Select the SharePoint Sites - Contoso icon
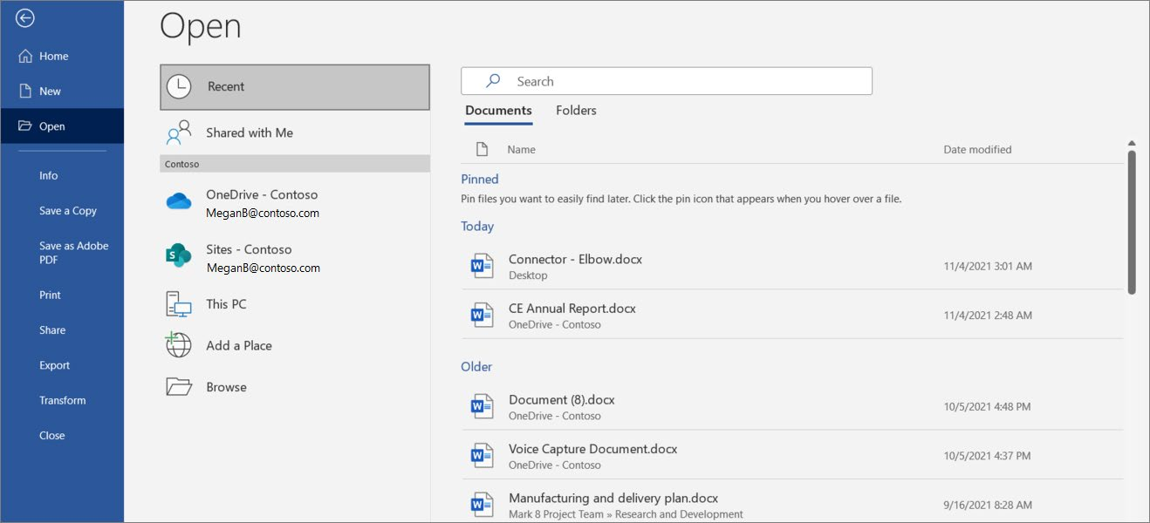1150x523 pixels. [x=179, y=256]
